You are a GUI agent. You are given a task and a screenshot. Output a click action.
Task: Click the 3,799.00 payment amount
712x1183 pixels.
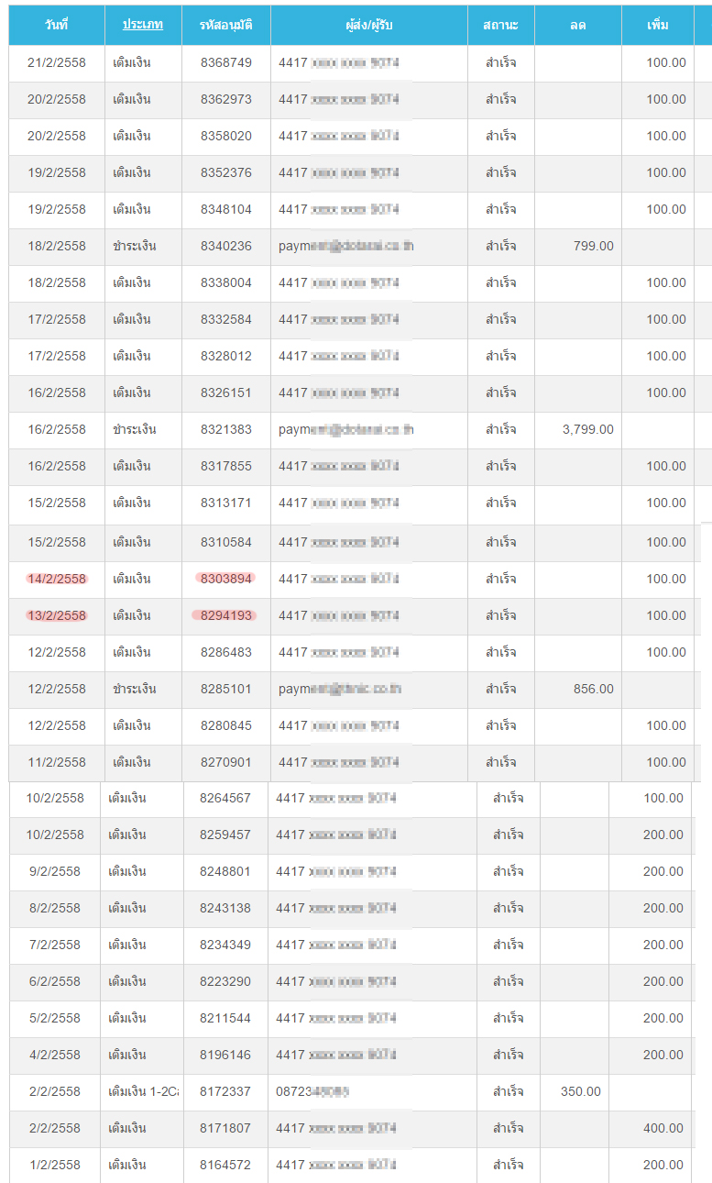pos(588,429)
